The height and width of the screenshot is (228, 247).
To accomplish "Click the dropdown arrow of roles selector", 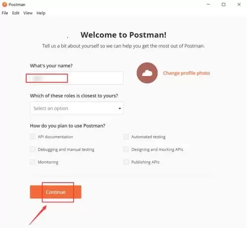I will (x=120, y=109).
